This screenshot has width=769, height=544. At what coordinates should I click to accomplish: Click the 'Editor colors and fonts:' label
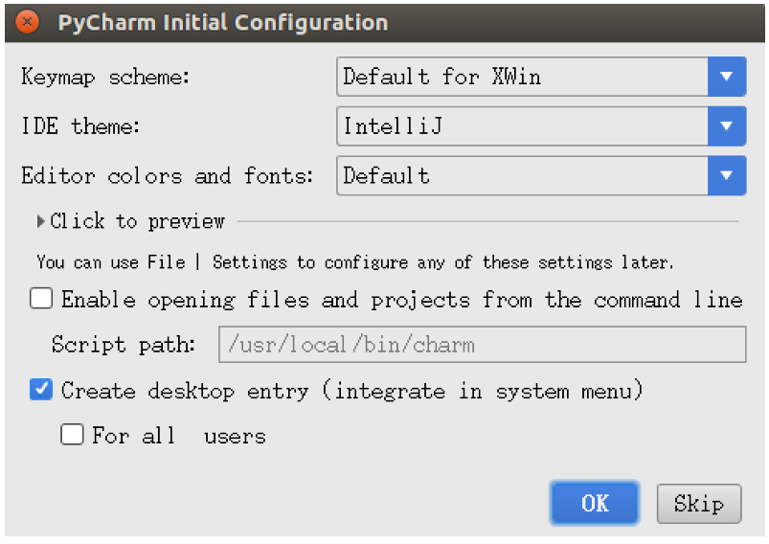pyautogui.click(x=168, y=175)
